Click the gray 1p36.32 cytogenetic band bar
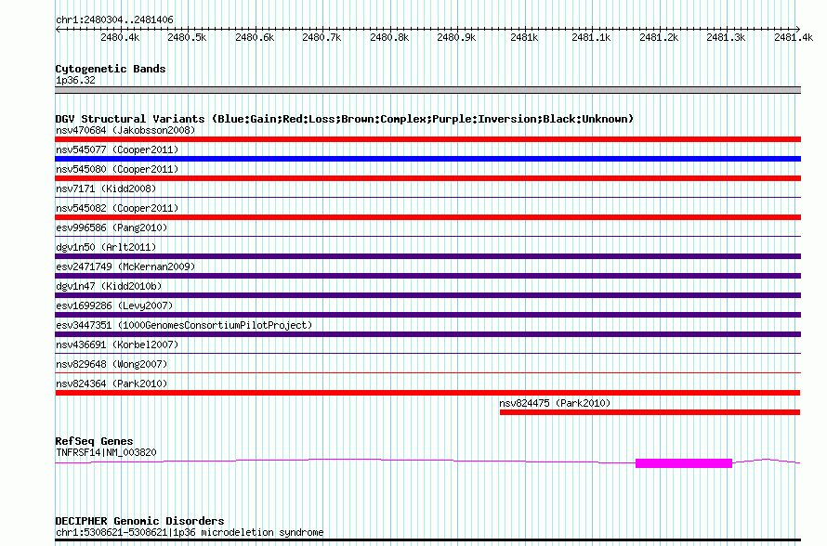 click(427, 90)
